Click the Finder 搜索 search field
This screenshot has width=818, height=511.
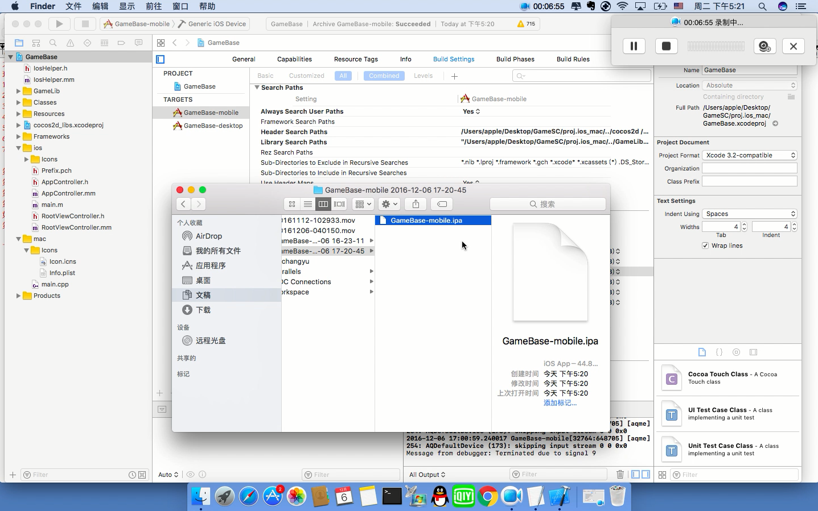click(548, 204)
